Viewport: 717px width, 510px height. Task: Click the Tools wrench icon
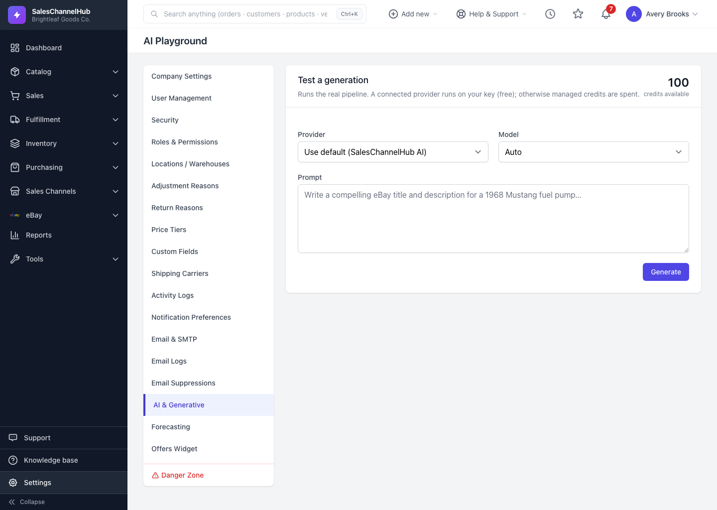tap(15, 259)
